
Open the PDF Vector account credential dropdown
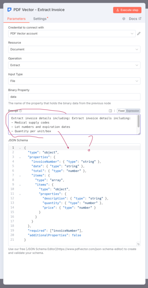click(72, 34)
